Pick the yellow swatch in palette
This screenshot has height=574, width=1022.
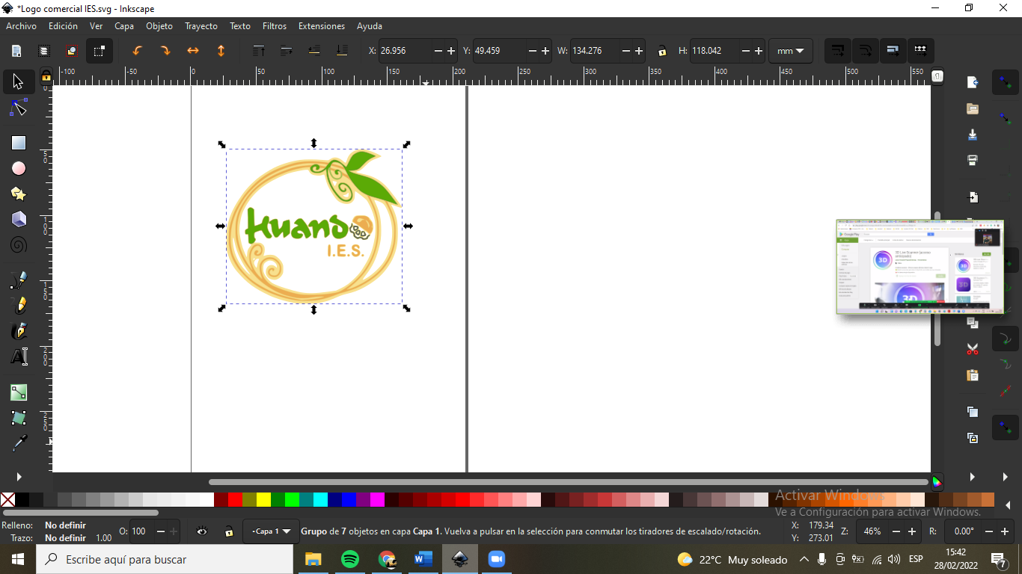[263, 499]
